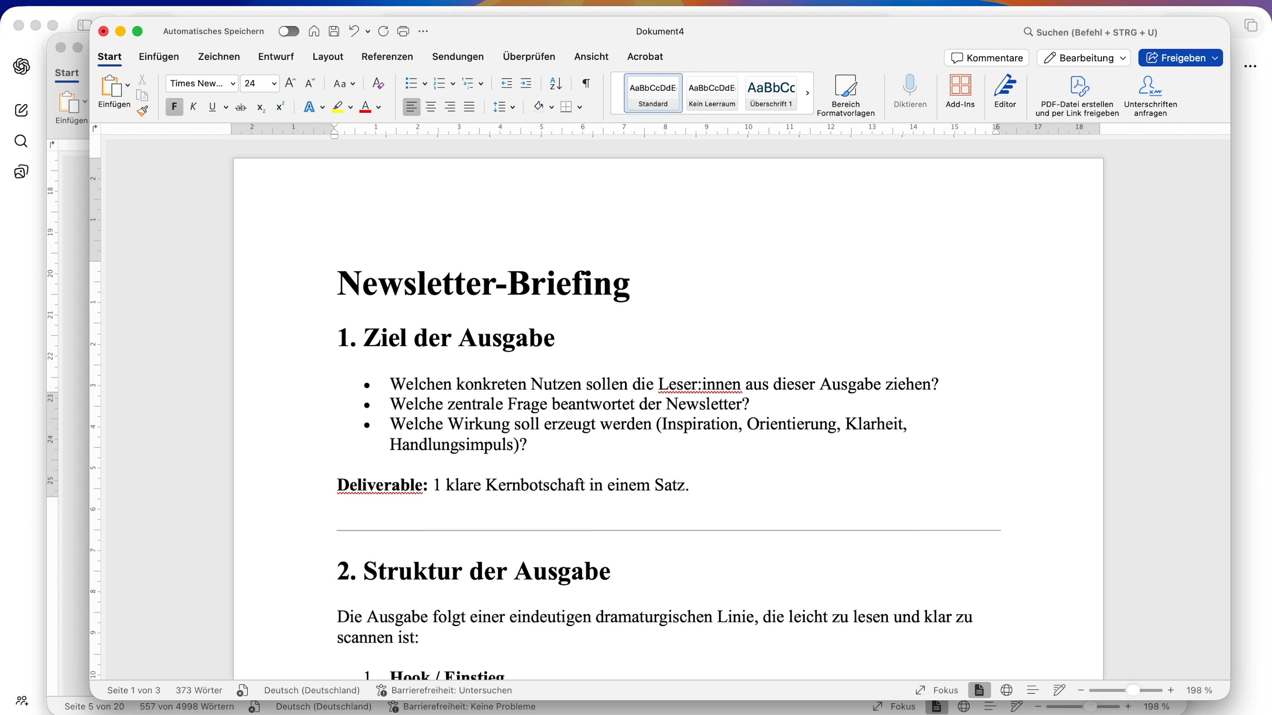The width and height of the screenshot is (1272, 715).
Task: Toggle the Automatisches Speichern switch
Action: coord(289,31)
